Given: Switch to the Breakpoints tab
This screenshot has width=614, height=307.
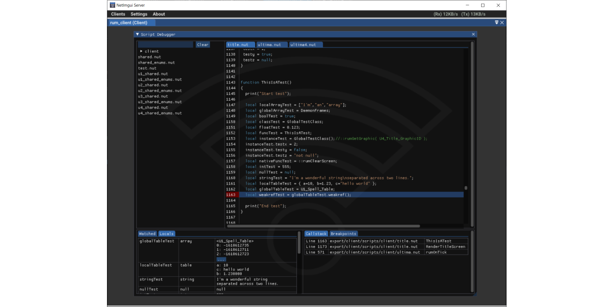Looking at the screenshot, I should point(343,234).
